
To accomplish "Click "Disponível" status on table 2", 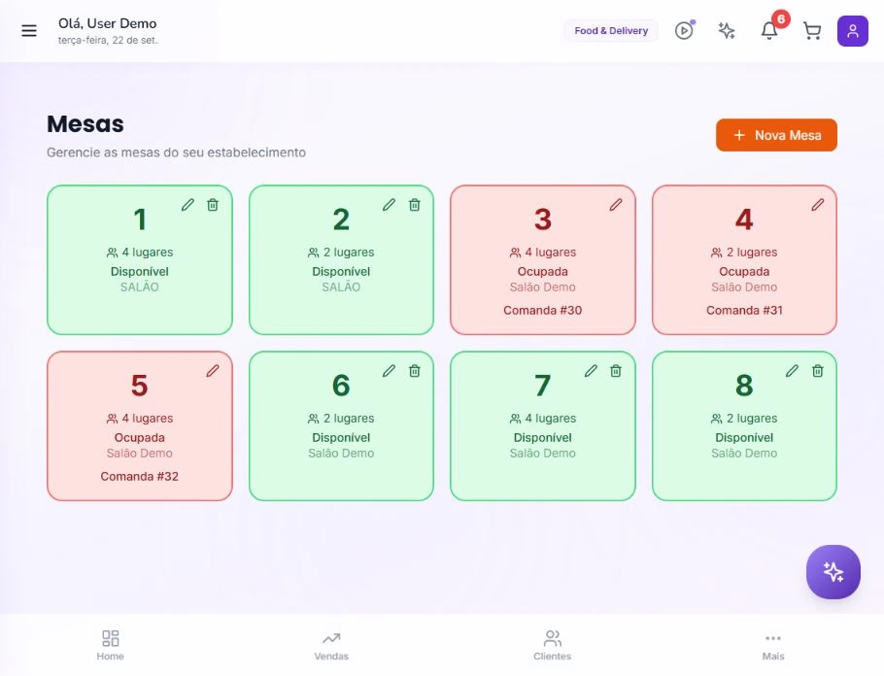I will 341,271.
